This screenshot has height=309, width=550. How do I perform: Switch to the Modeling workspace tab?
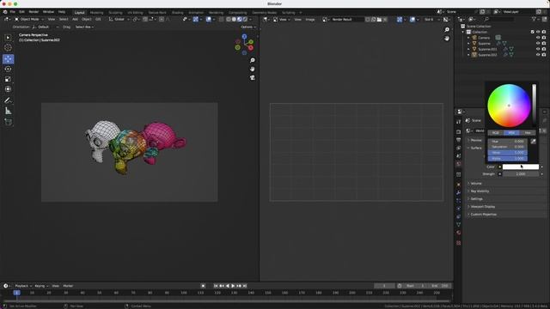(96, 13)
